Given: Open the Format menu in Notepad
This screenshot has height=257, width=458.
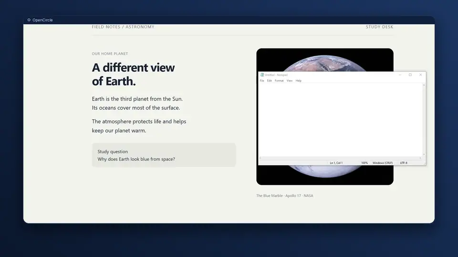Looking at the screenshot, I should [279, 81].
